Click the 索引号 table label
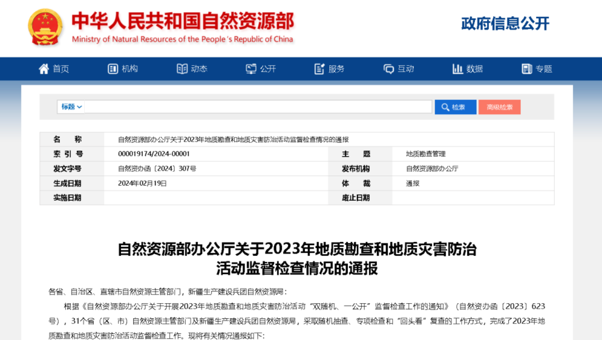The width and height of the screenshot is (602, 340). click(68, 154)
